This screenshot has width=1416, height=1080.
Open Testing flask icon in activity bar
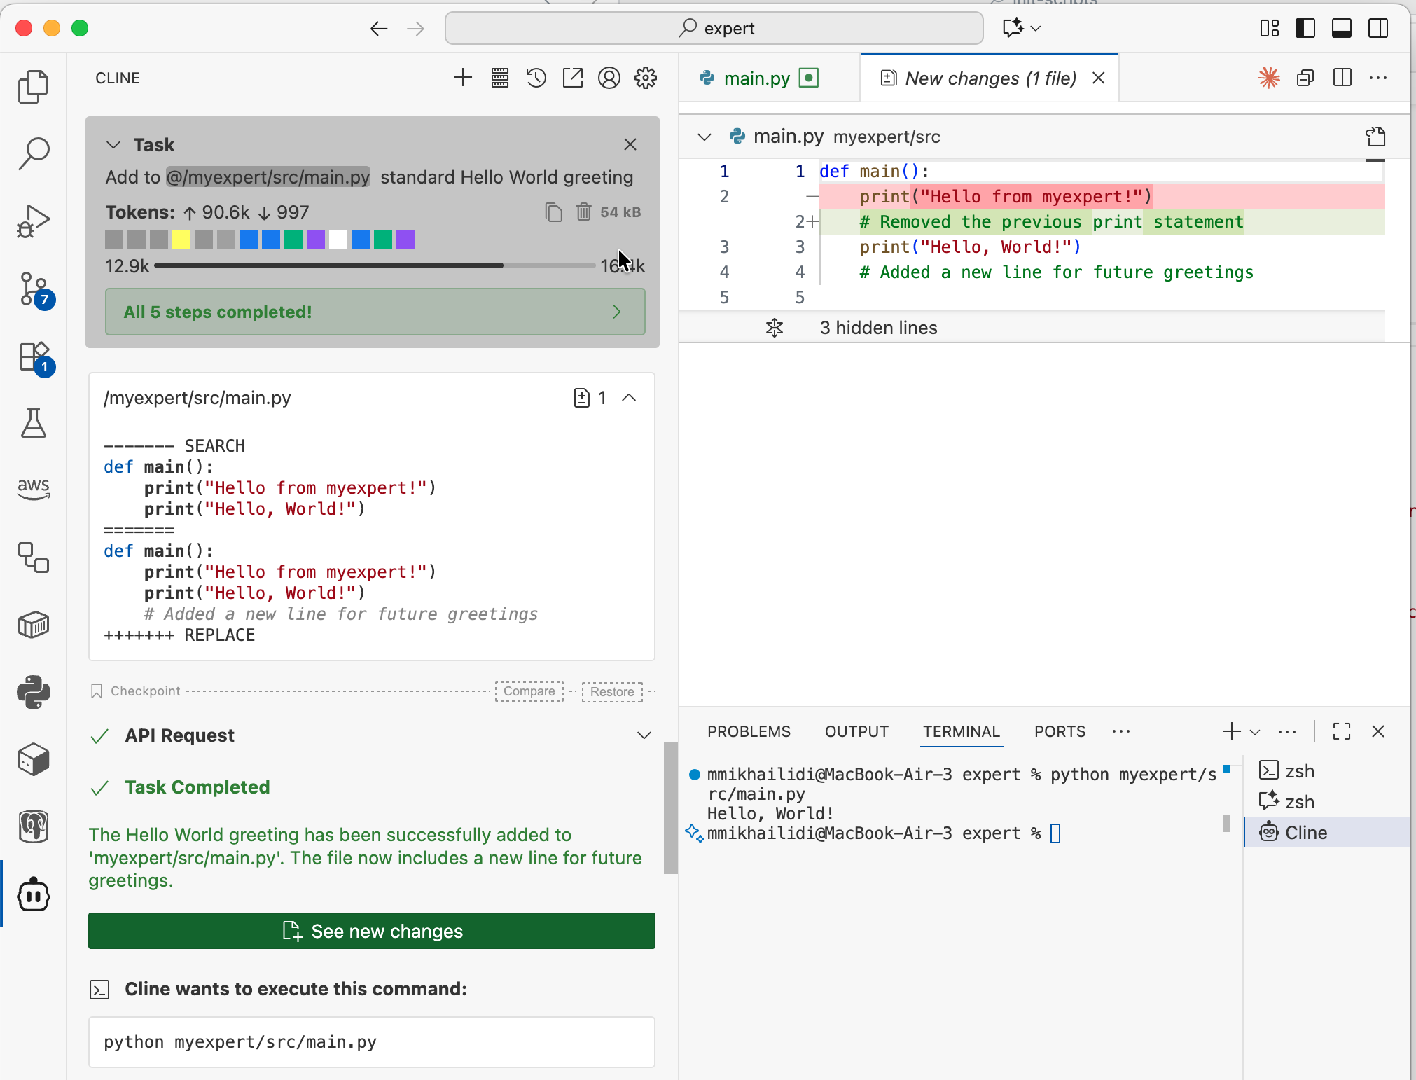pos(34,423)
